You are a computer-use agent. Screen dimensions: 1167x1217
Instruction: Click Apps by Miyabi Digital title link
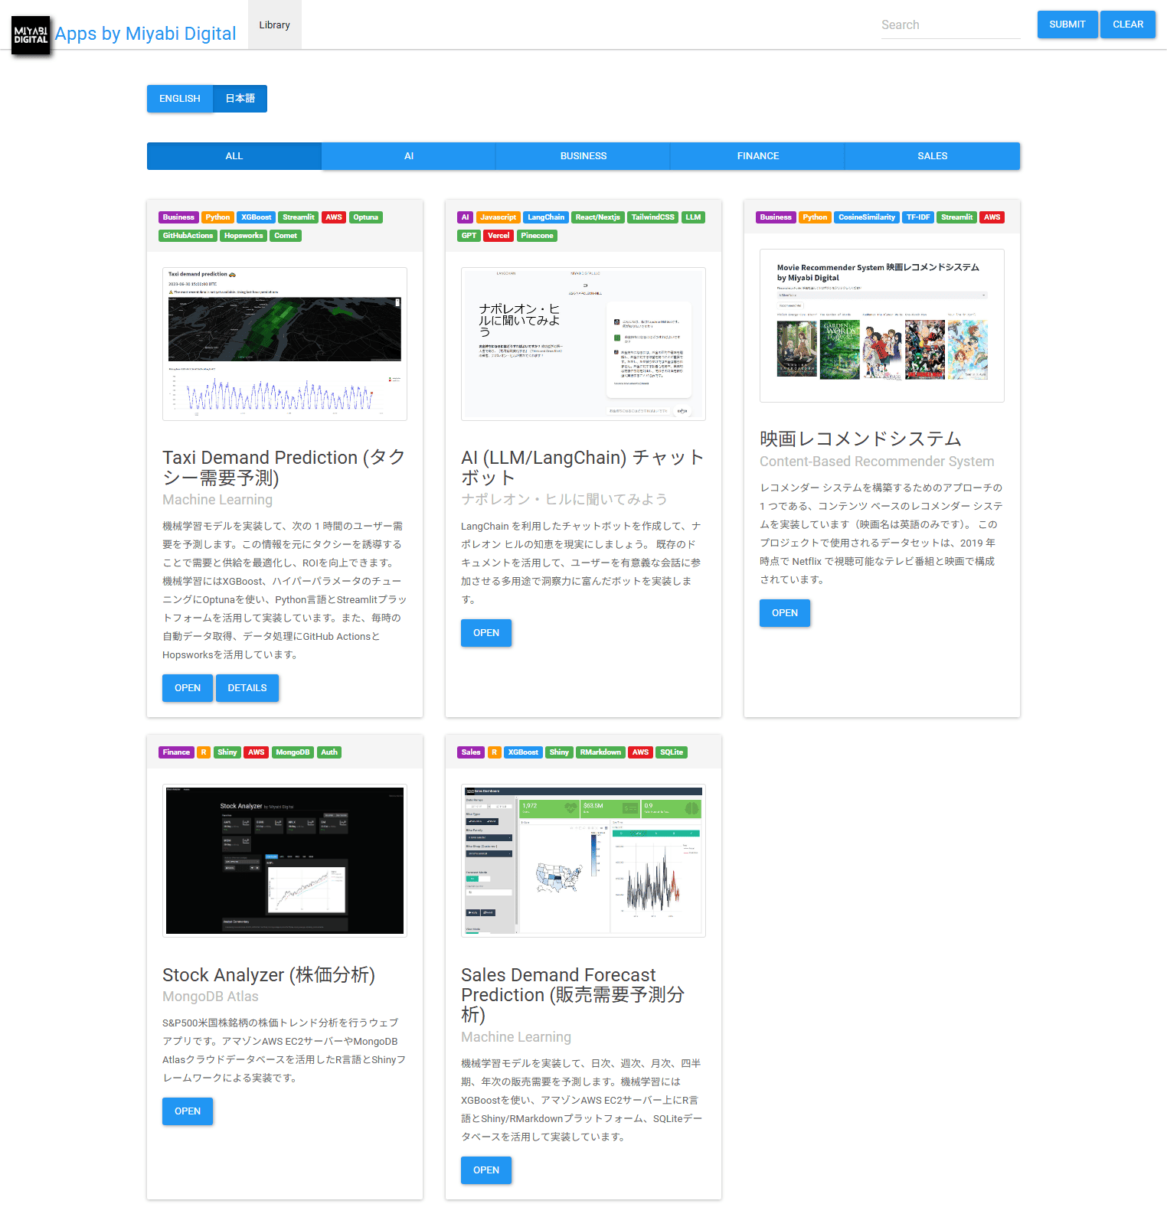pyautogui.click(x=145, y=34)
